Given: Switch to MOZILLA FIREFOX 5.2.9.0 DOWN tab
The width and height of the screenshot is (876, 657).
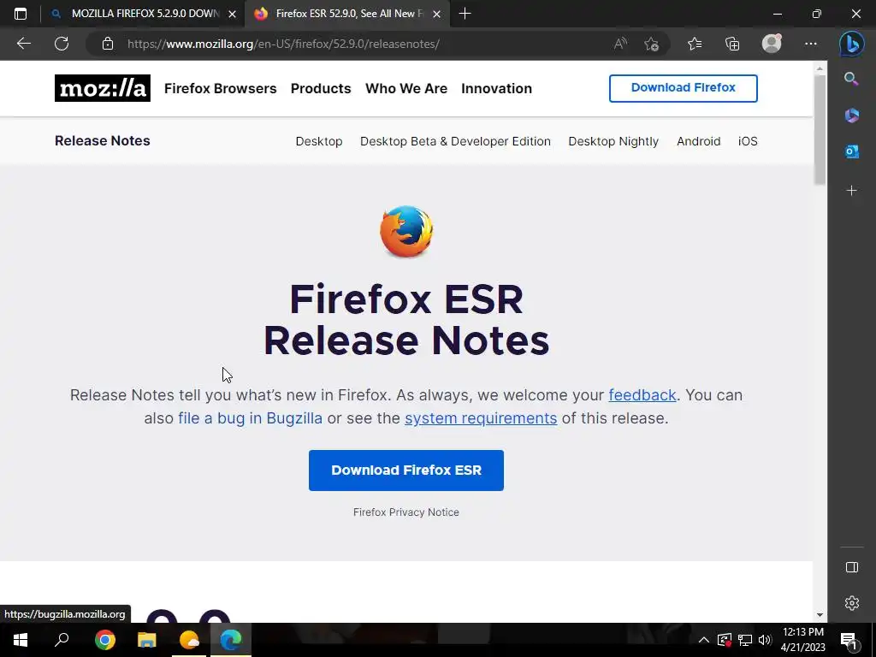Looking at the screenshot, I should (144, 14).
